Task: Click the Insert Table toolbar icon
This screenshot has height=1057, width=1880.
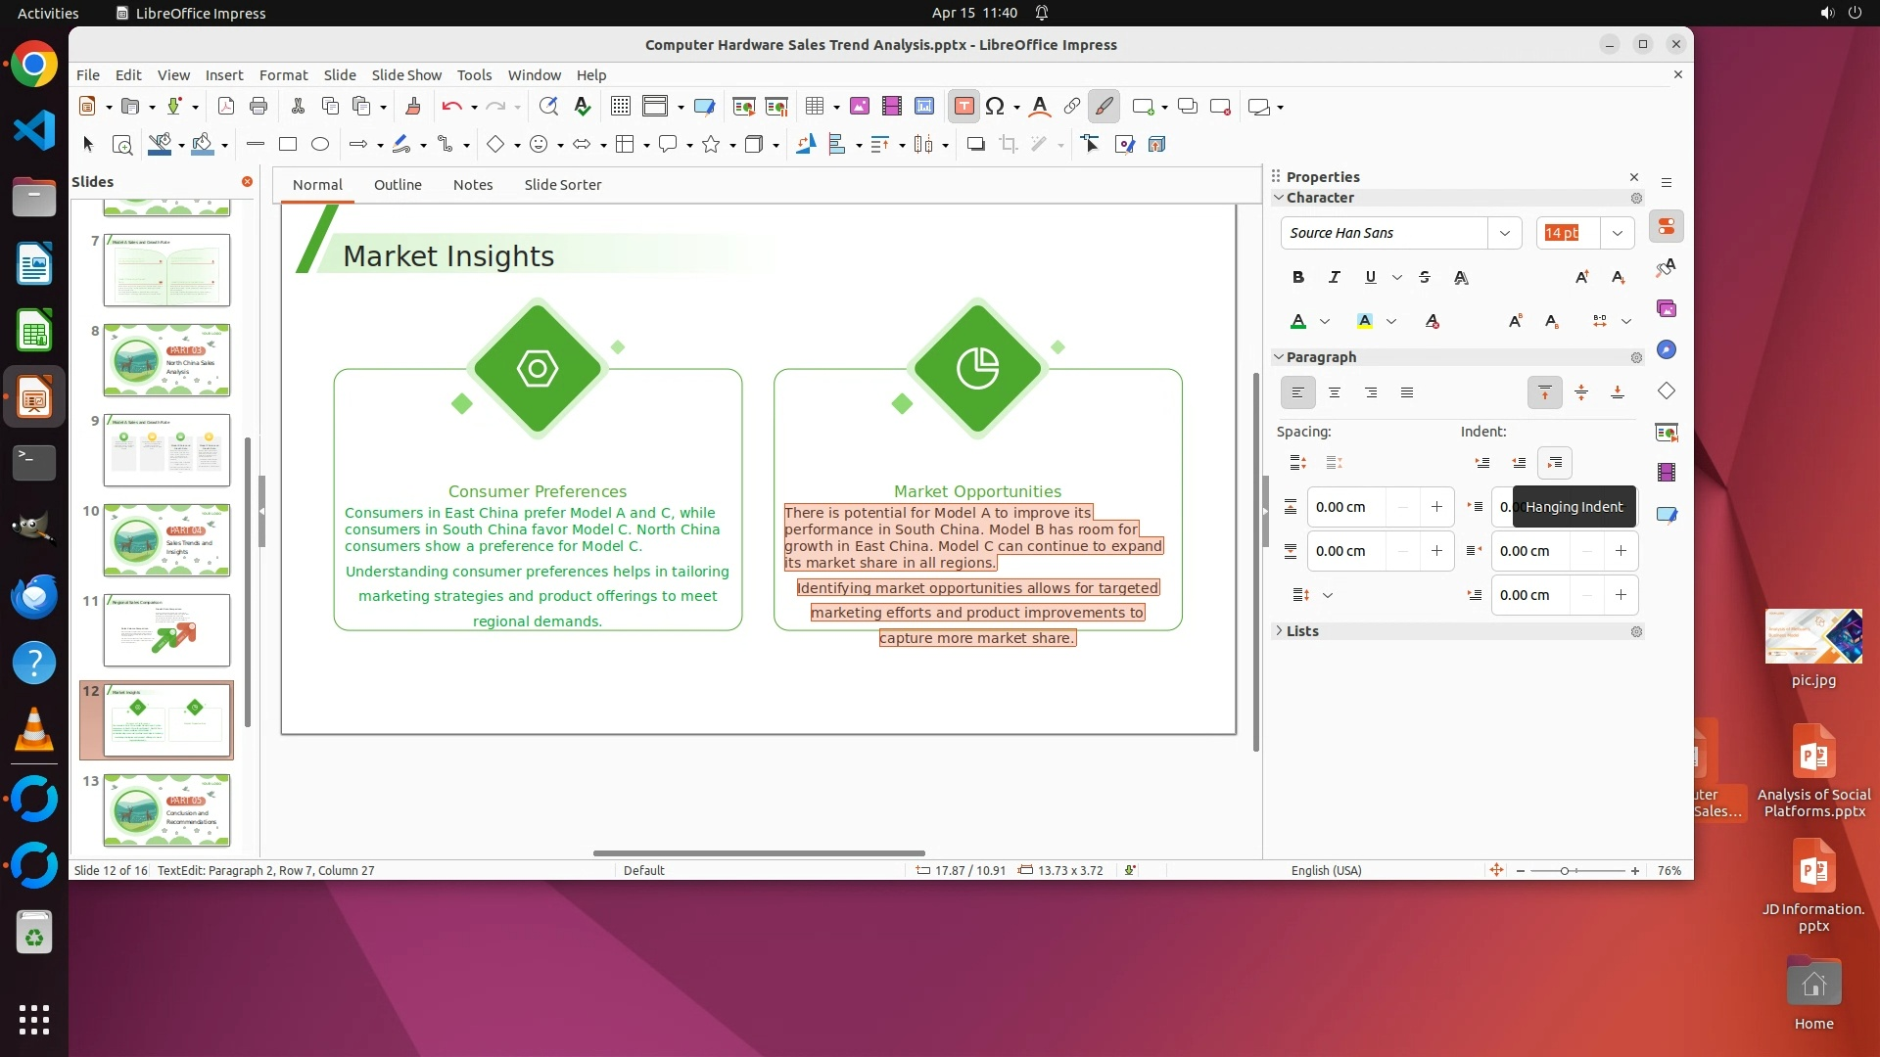Action: [814, 106]
